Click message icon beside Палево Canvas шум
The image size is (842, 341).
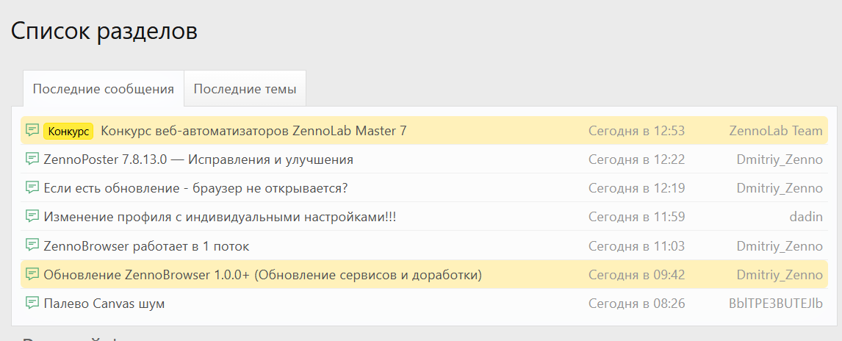tap(32, 303)
